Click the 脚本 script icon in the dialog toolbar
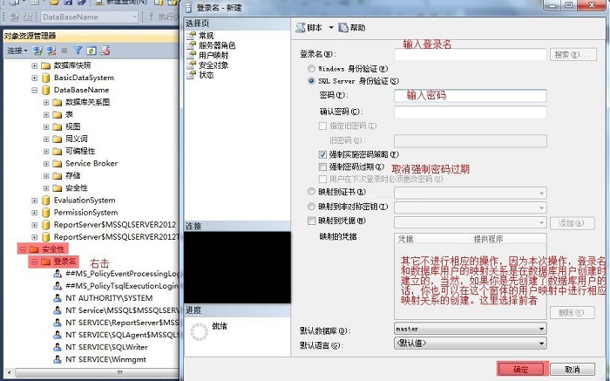Image resolution: width=610 pixels, height=381 pixels. pos(301,28)
